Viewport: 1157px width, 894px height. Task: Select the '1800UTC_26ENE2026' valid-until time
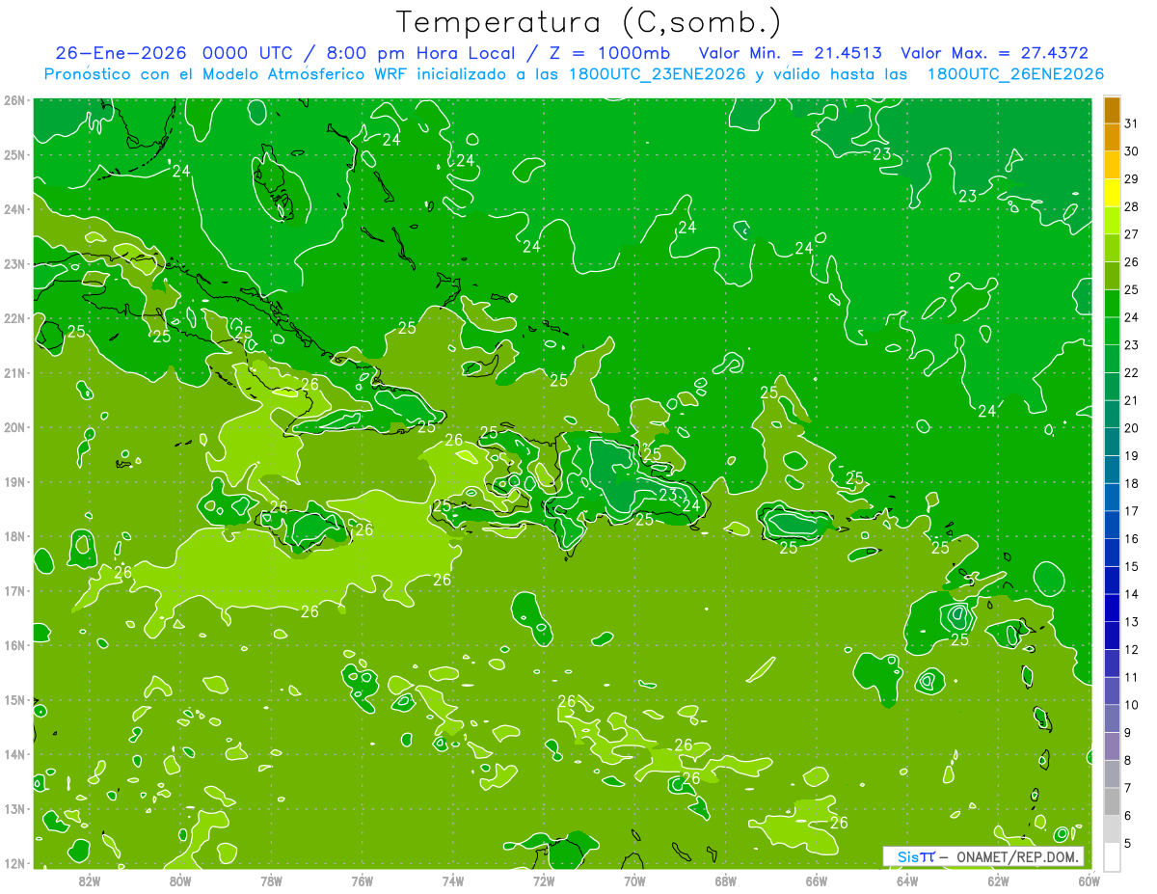(x=1015, y=74)
